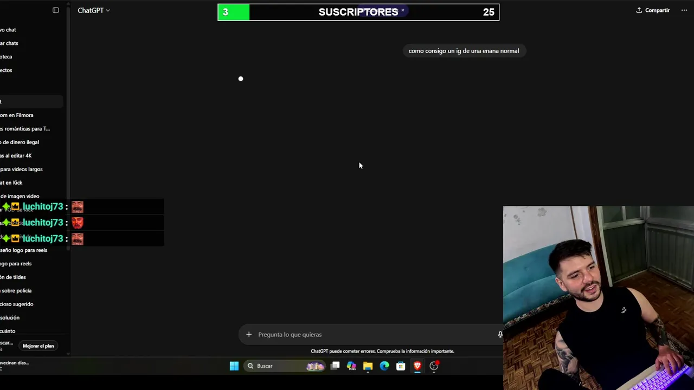Viewport: 694px width, 390px height.
Task: Open File Explorer from the taskbar
Action: [x=368, y=366]
